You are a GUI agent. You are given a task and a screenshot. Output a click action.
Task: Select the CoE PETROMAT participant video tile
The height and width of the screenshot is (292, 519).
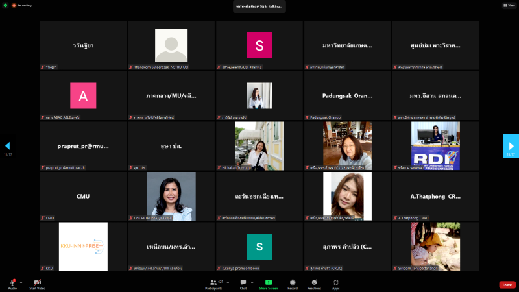point(171,196)
